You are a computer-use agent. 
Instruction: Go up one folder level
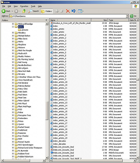[x=24, y=11]
